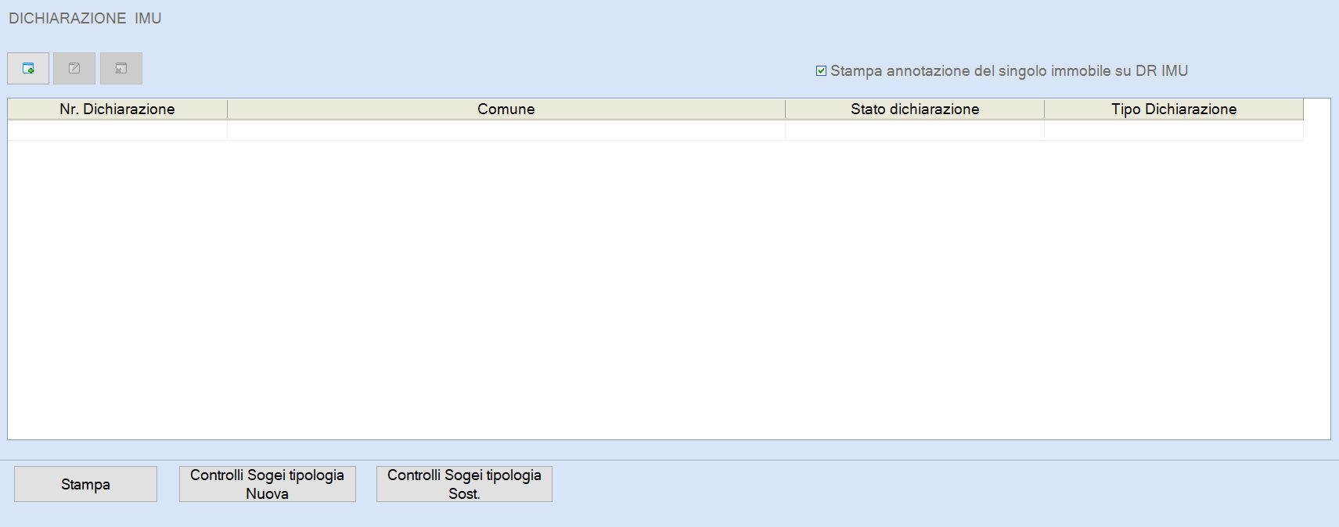Image resolution: width=1339 pixels, height=527 pixels.
Task: Select first row Tipo Dichiarazione cell
Action: [x=1174, y=130]
